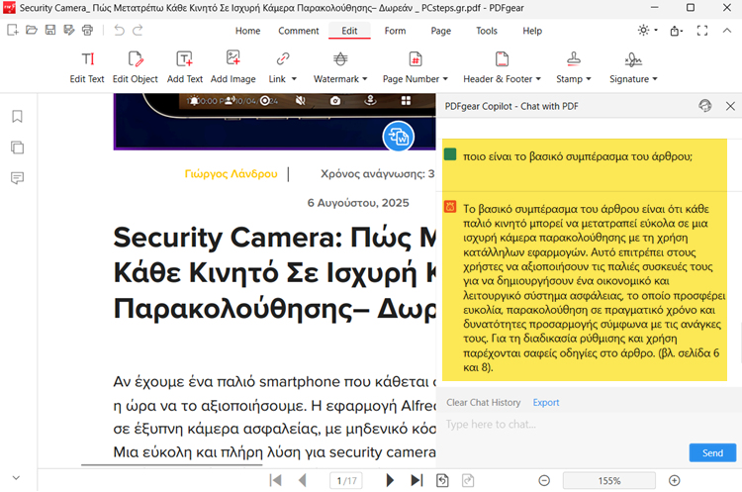Click the Copilot answer text in chat
The height and width of the screenshot is (492, 742).
(x=594, y=288)
